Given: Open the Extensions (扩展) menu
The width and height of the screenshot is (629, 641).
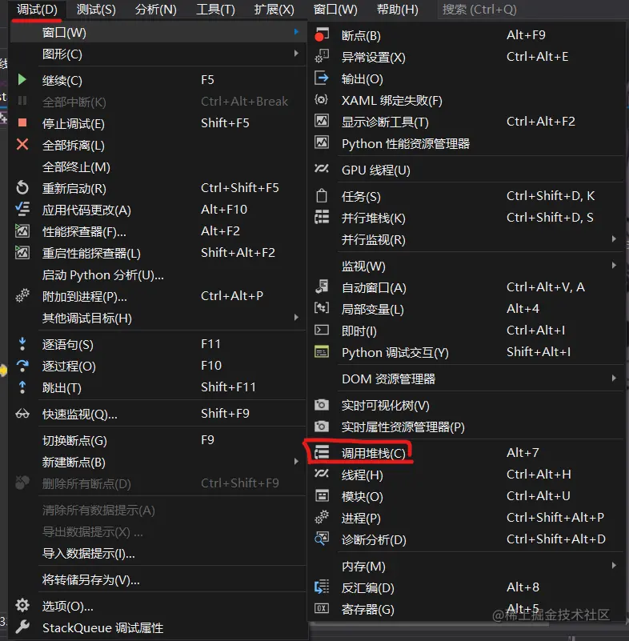Looking at the screenshot, I should 274,10.
